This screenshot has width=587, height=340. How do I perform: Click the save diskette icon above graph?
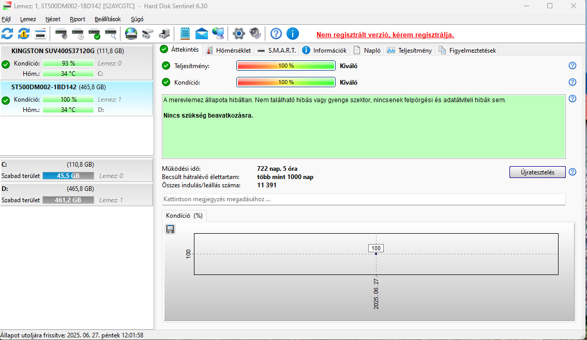click(170, 229)
